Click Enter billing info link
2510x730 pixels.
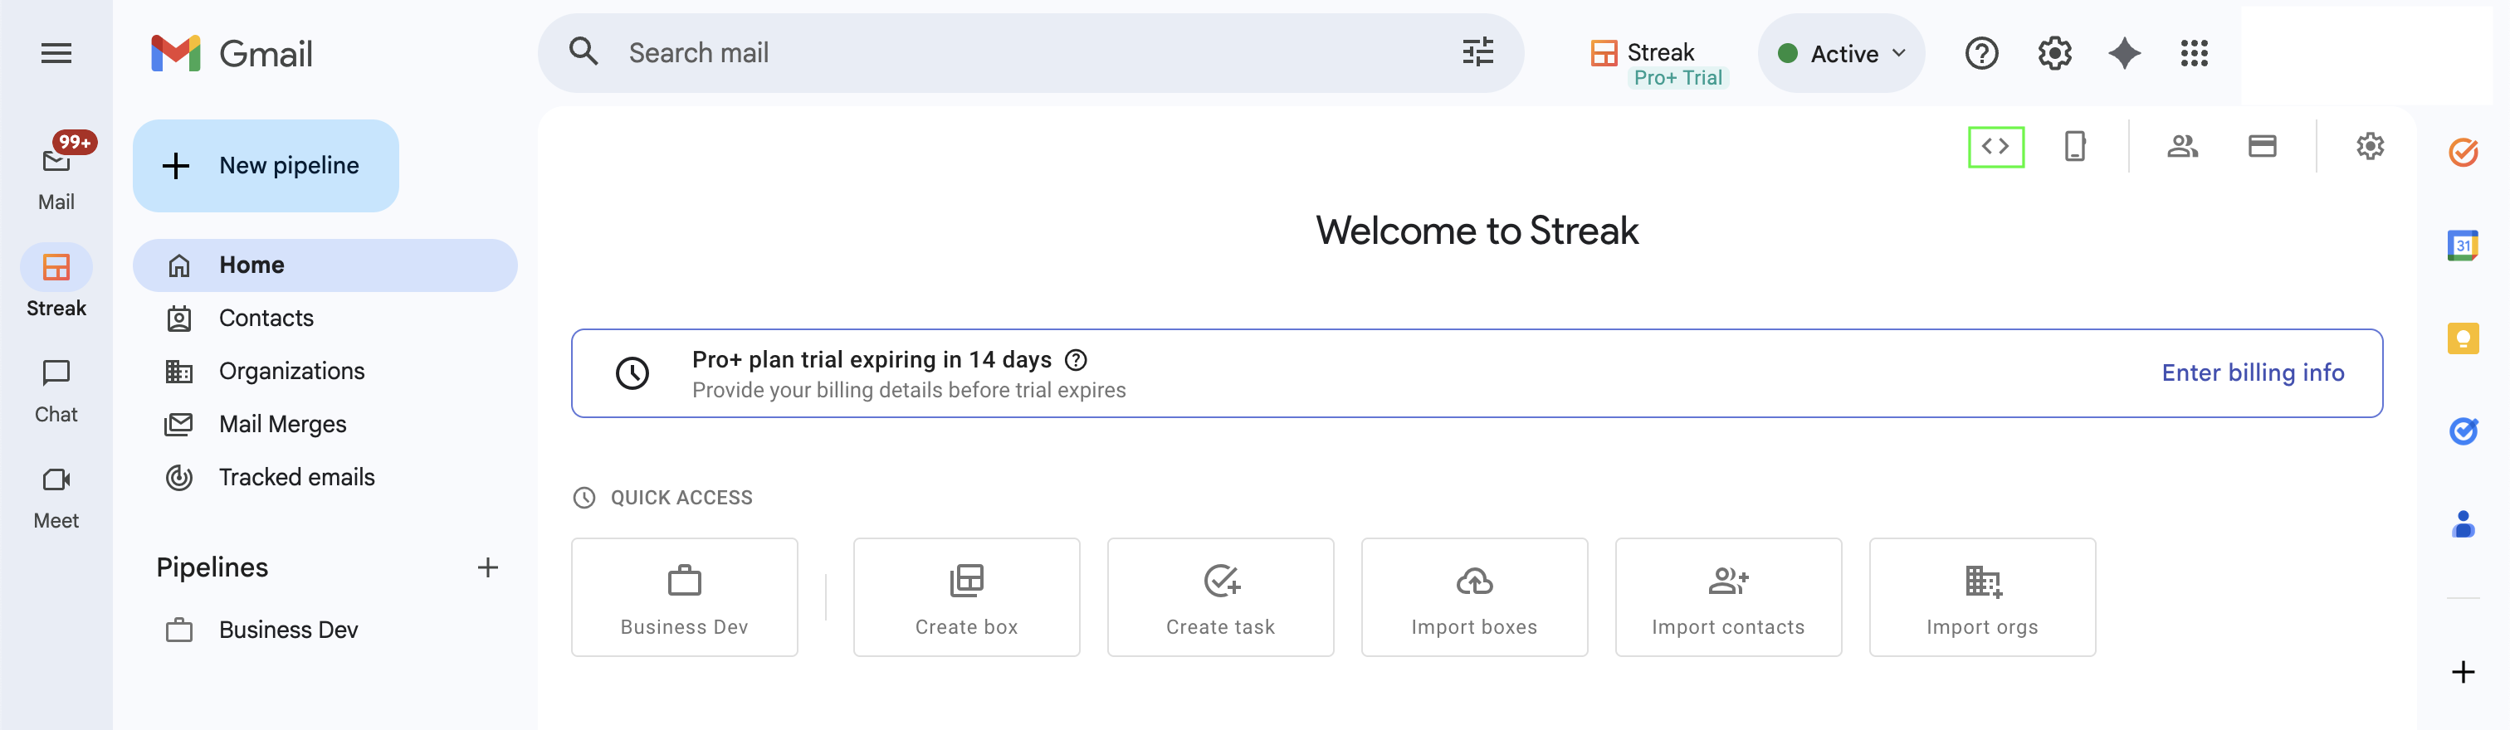[x=2252, y=372]
